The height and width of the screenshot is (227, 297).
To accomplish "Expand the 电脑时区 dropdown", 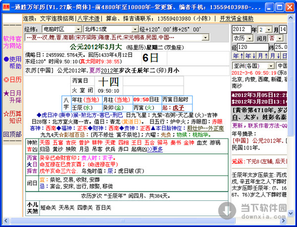I will tap(78, 29).
